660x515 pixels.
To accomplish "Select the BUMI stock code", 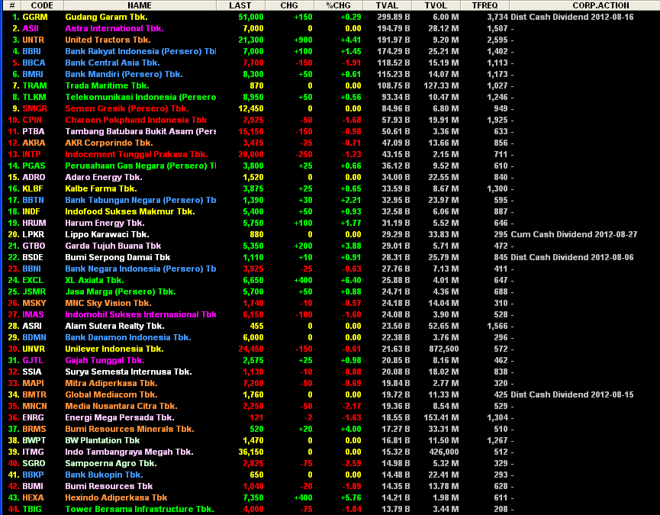I will click(x=33, y=487).
